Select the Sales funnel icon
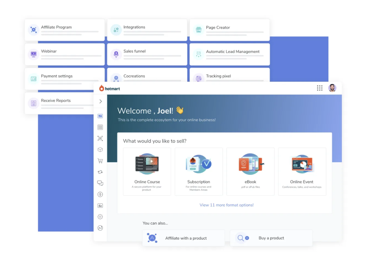This screenshot has width=366, height=269. click(116, 54)
